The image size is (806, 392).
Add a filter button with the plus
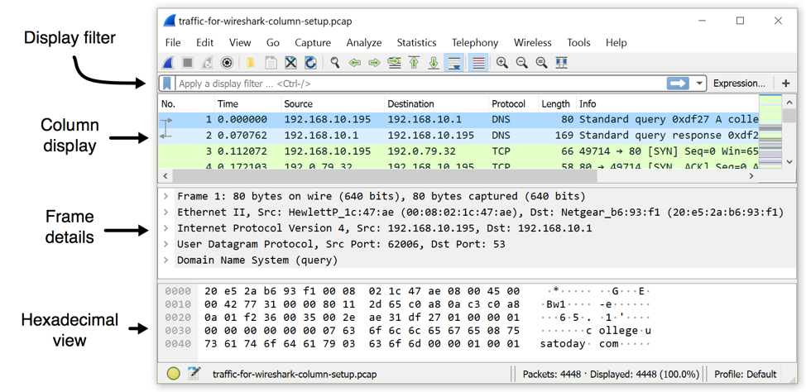point(785,84)
